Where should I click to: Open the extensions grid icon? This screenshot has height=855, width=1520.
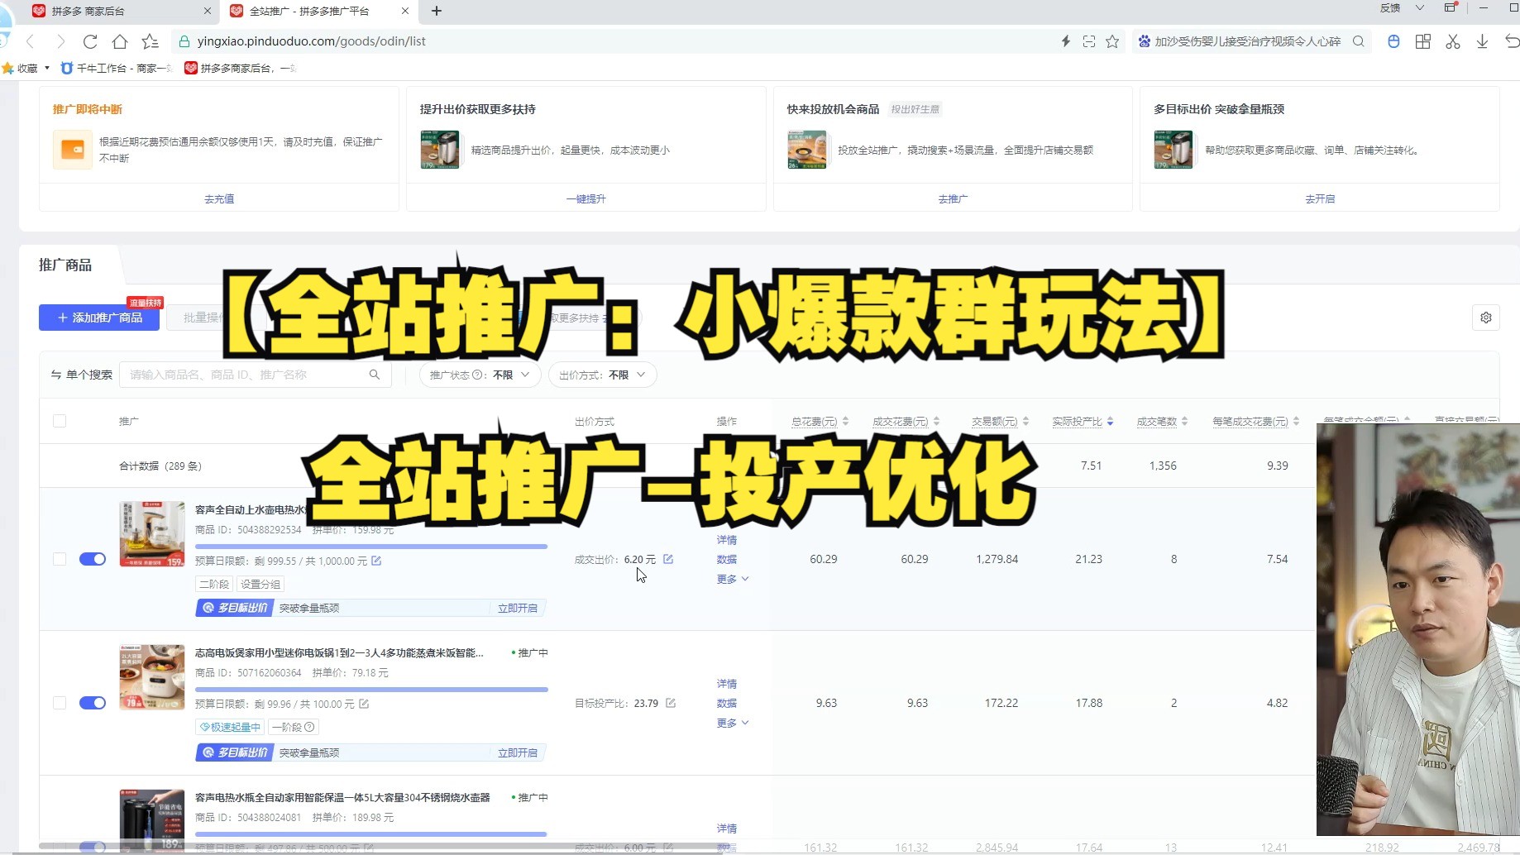(x=1423, y=41)
